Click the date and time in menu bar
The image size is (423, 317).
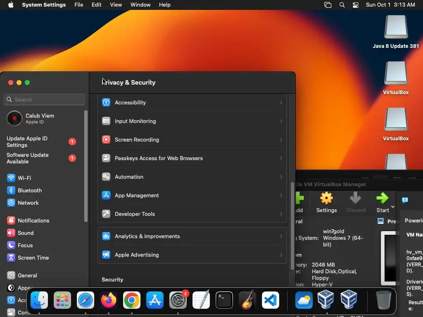click(x=390, y=5)
